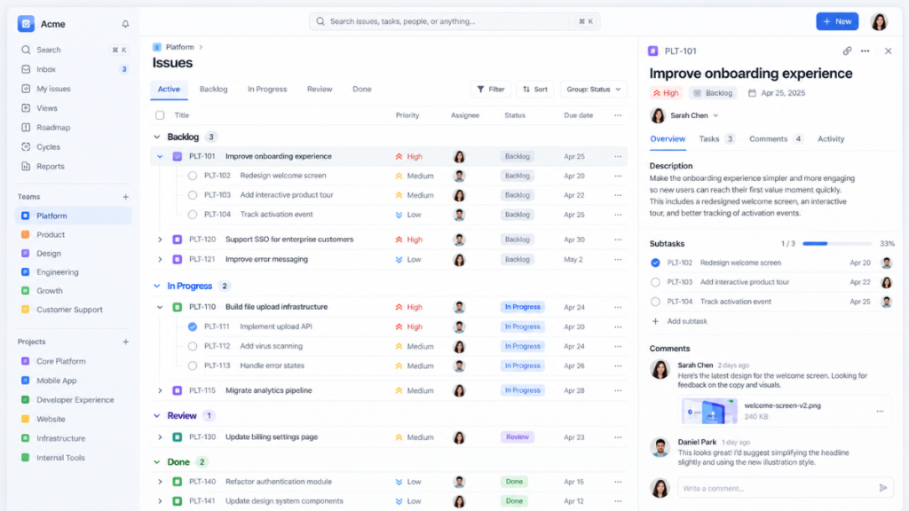
Task: Copy link to PLT-101 issue
Action: 847,51
